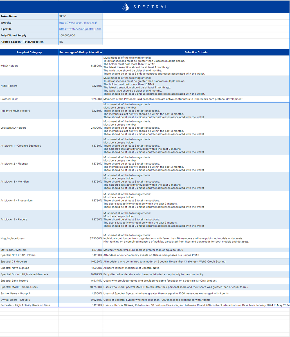Viewport: 290px width, 337px height.
Task: Select the Protocol Guild selection criteria cell
Action: tap(196, 99)
